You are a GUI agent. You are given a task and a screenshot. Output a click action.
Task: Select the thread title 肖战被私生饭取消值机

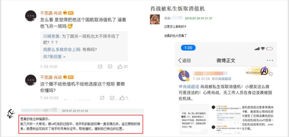[x=177, y=9]
